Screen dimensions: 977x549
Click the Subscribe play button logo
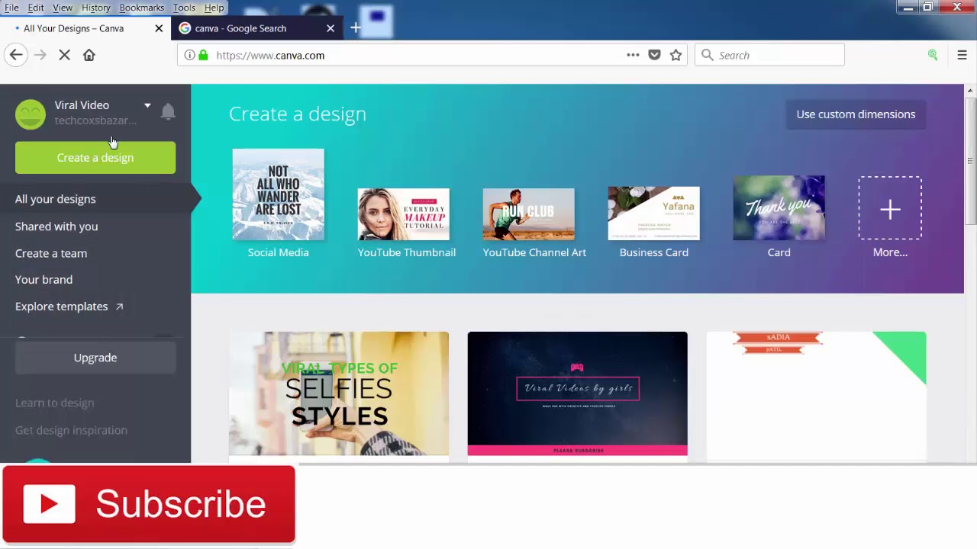click(49, 504)
